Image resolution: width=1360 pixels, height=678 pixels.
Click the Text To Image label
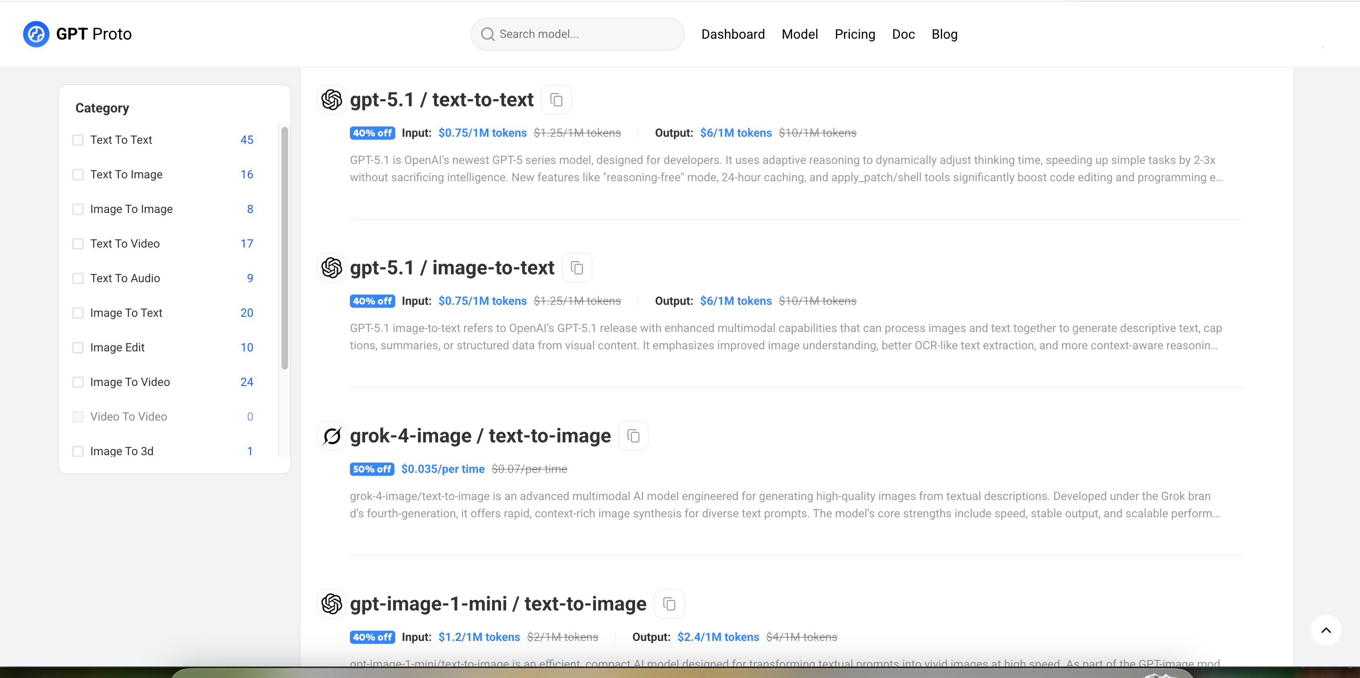(x=126, y=175)
